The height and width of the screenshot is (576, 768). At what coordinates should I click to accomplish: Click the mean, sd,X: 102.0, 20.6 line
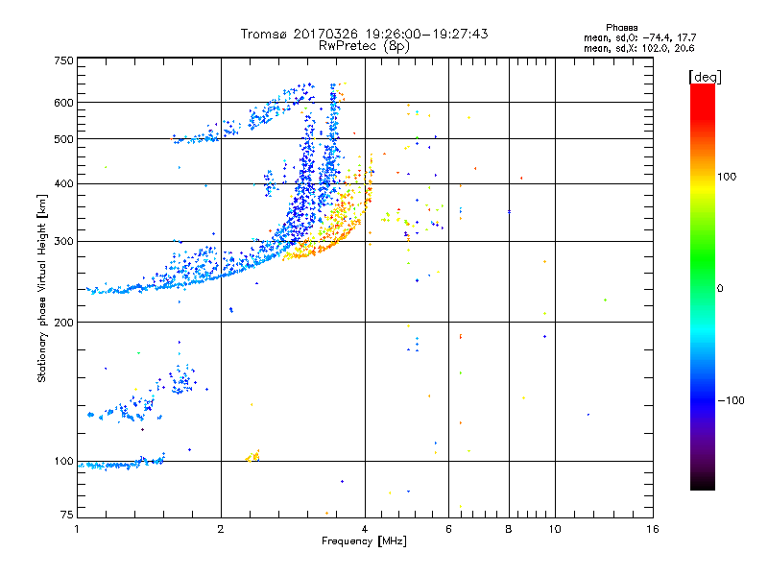(638, 48)
